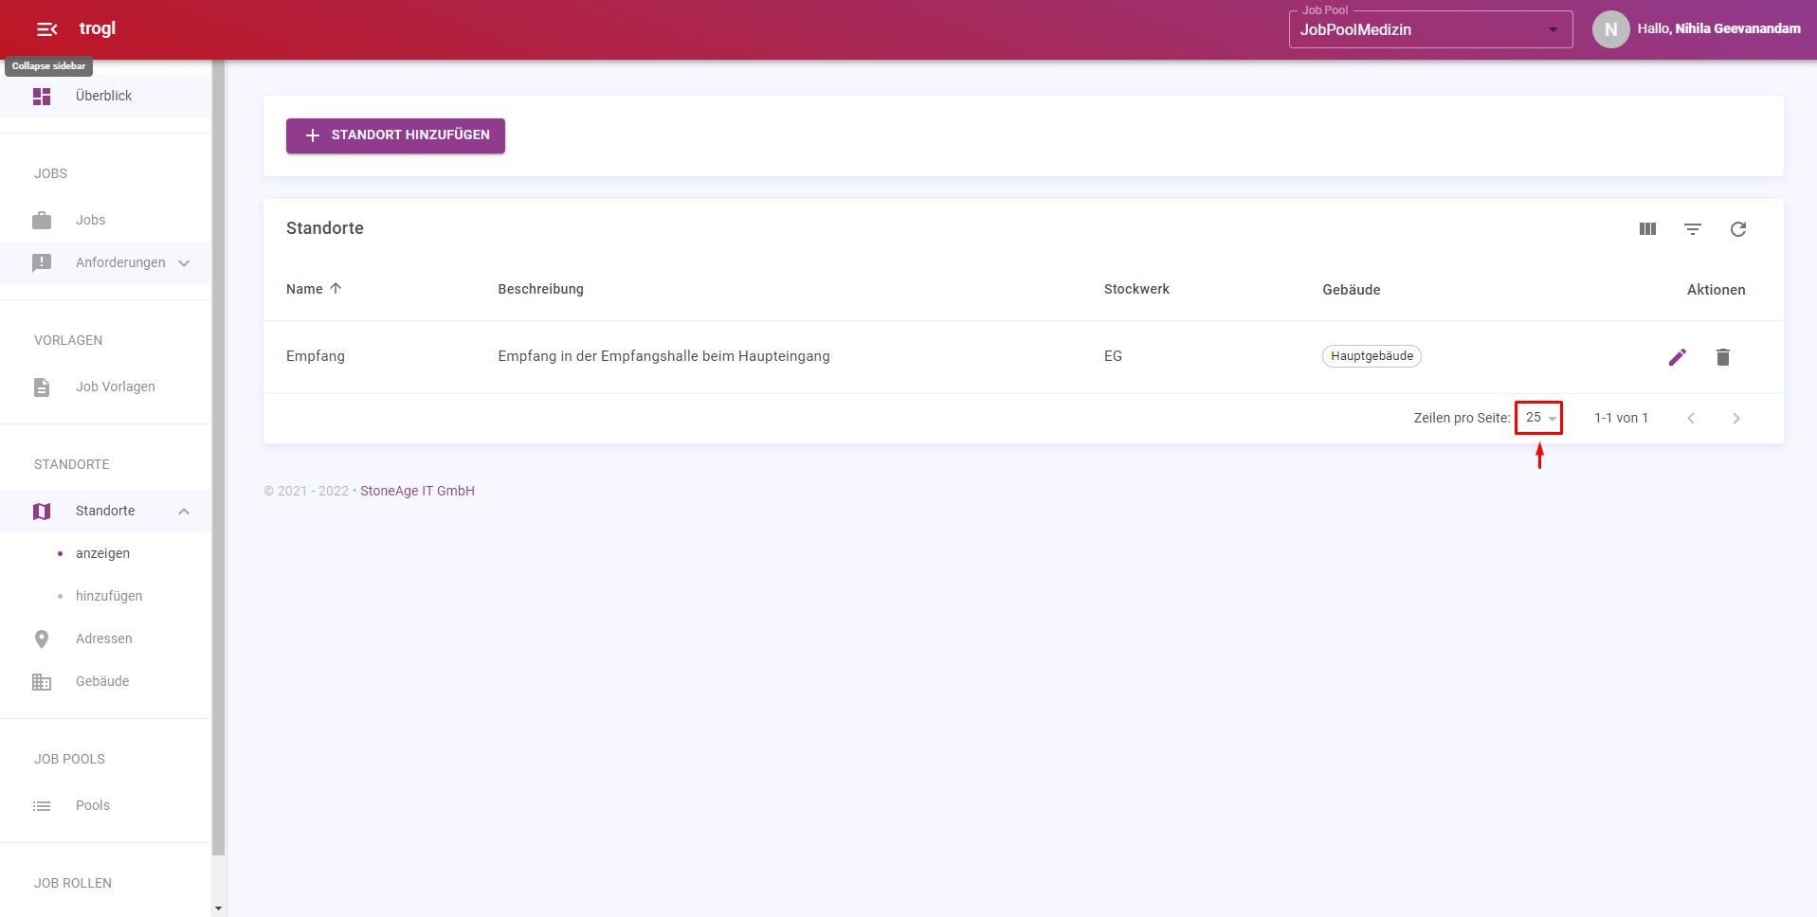Expand the Anforderungen menu
The image size is (1817, 917).
click(x=105, y=262)
